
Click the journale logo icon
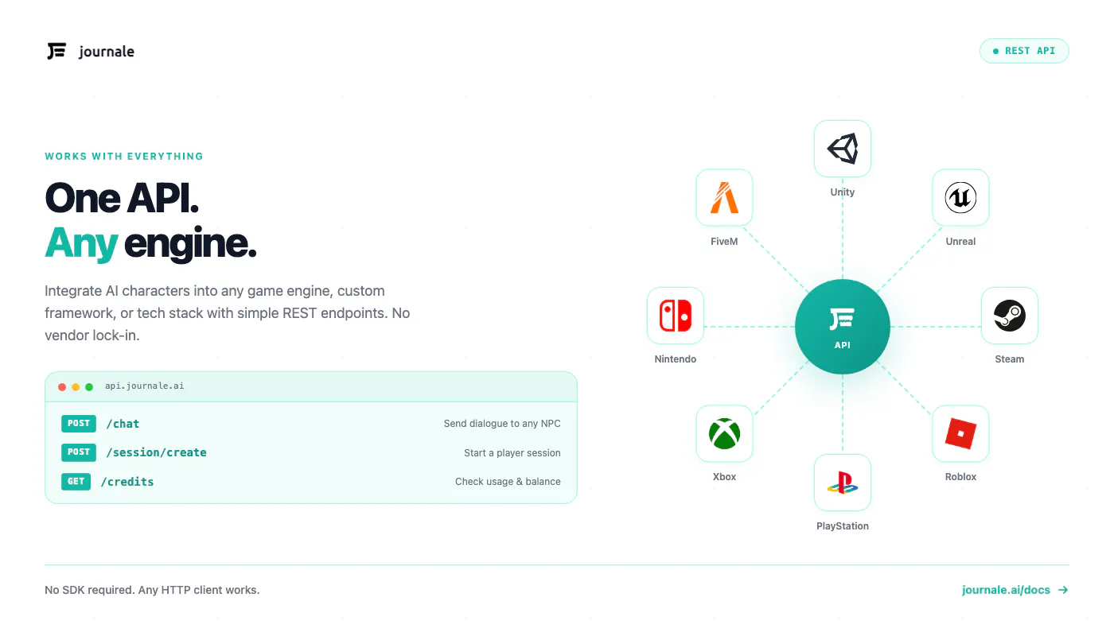tap(56, 52)
